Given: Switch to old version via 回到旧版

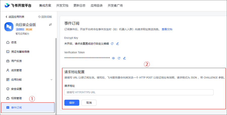Looking at the screenshot, I should (x=45, y=17).
